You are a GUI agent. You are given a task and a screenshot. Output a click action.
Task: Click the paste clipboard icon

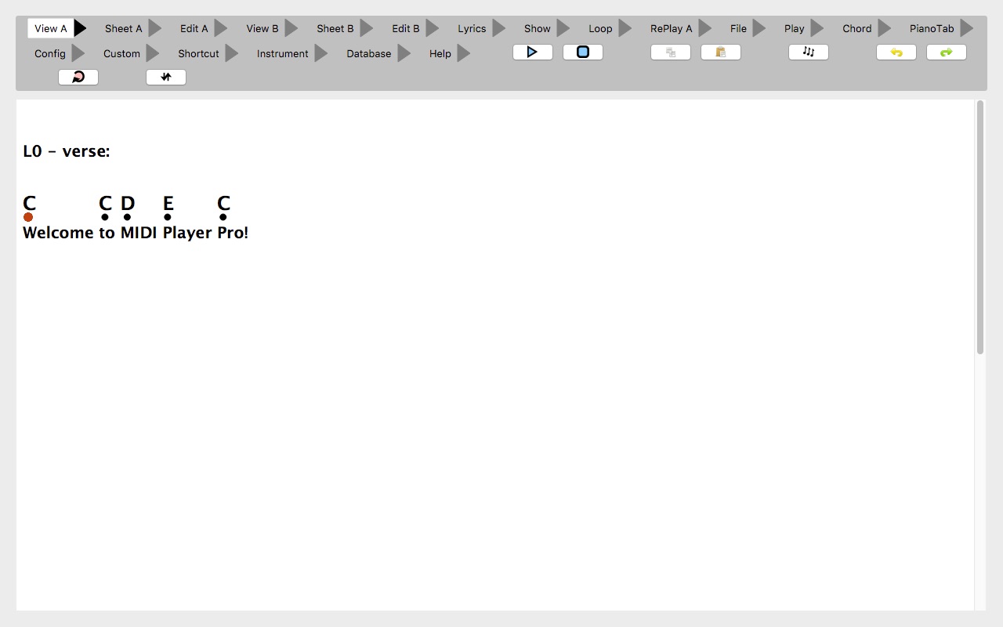[x=721, y=53]
